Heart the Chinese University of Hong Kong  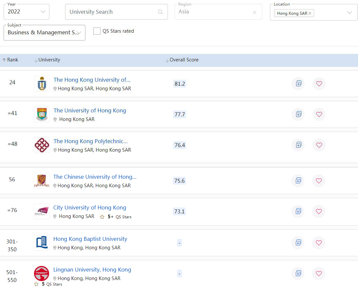point(319,181)
